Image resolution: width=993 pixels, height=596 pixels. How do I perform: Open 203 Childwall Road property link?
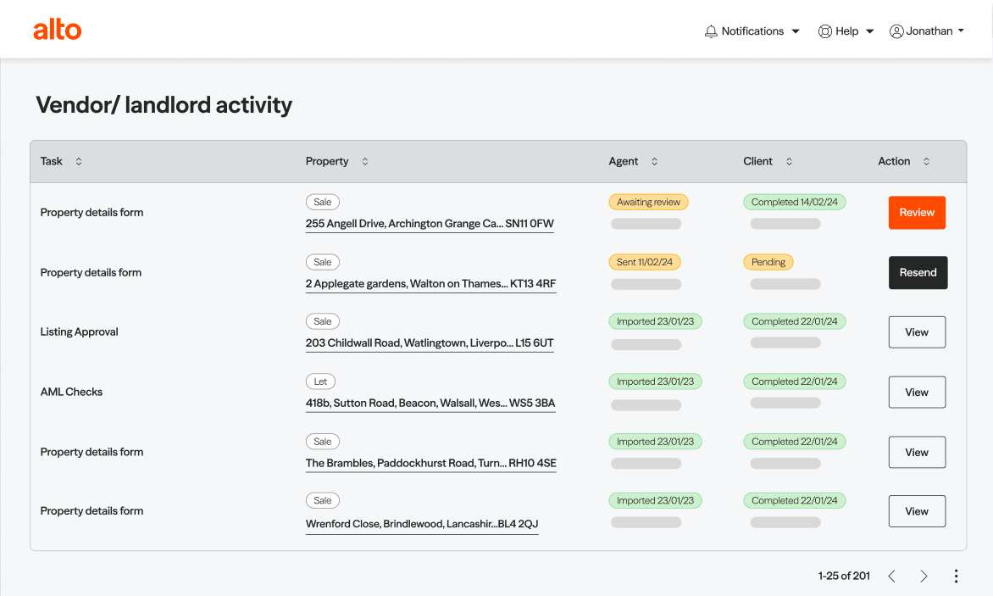pyautogui.click(x=430, y=343)
